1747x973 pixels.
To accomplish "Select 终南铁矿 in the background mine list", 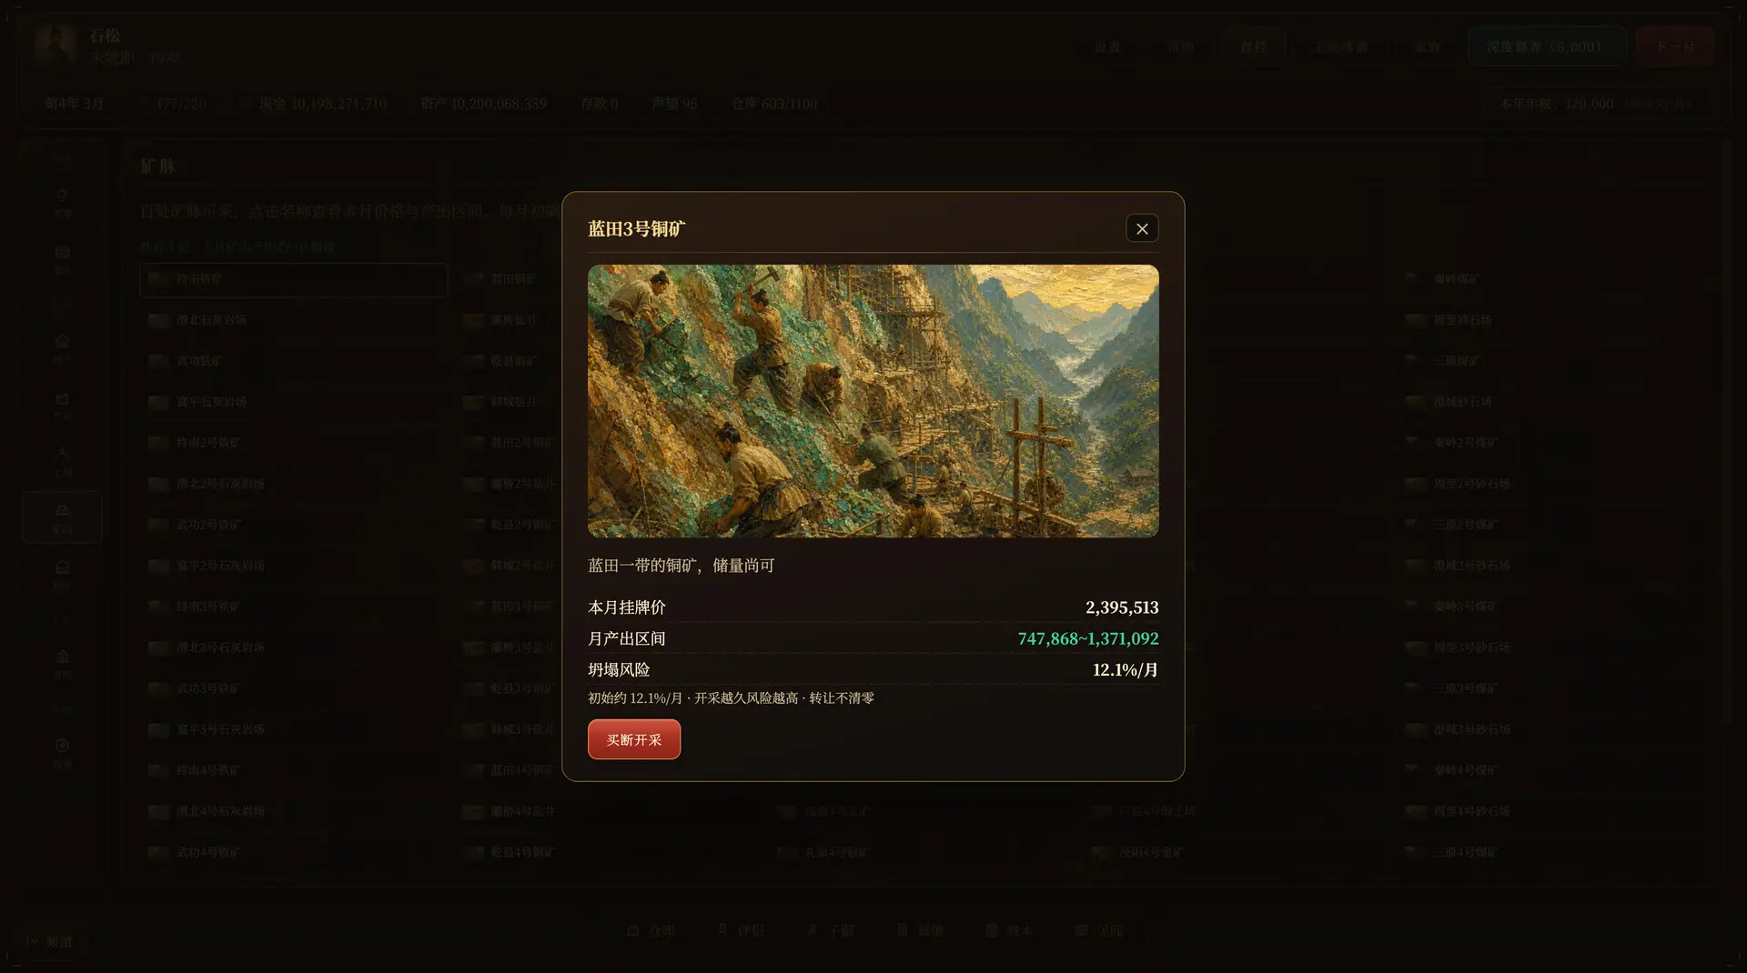I will pos(293,280).
